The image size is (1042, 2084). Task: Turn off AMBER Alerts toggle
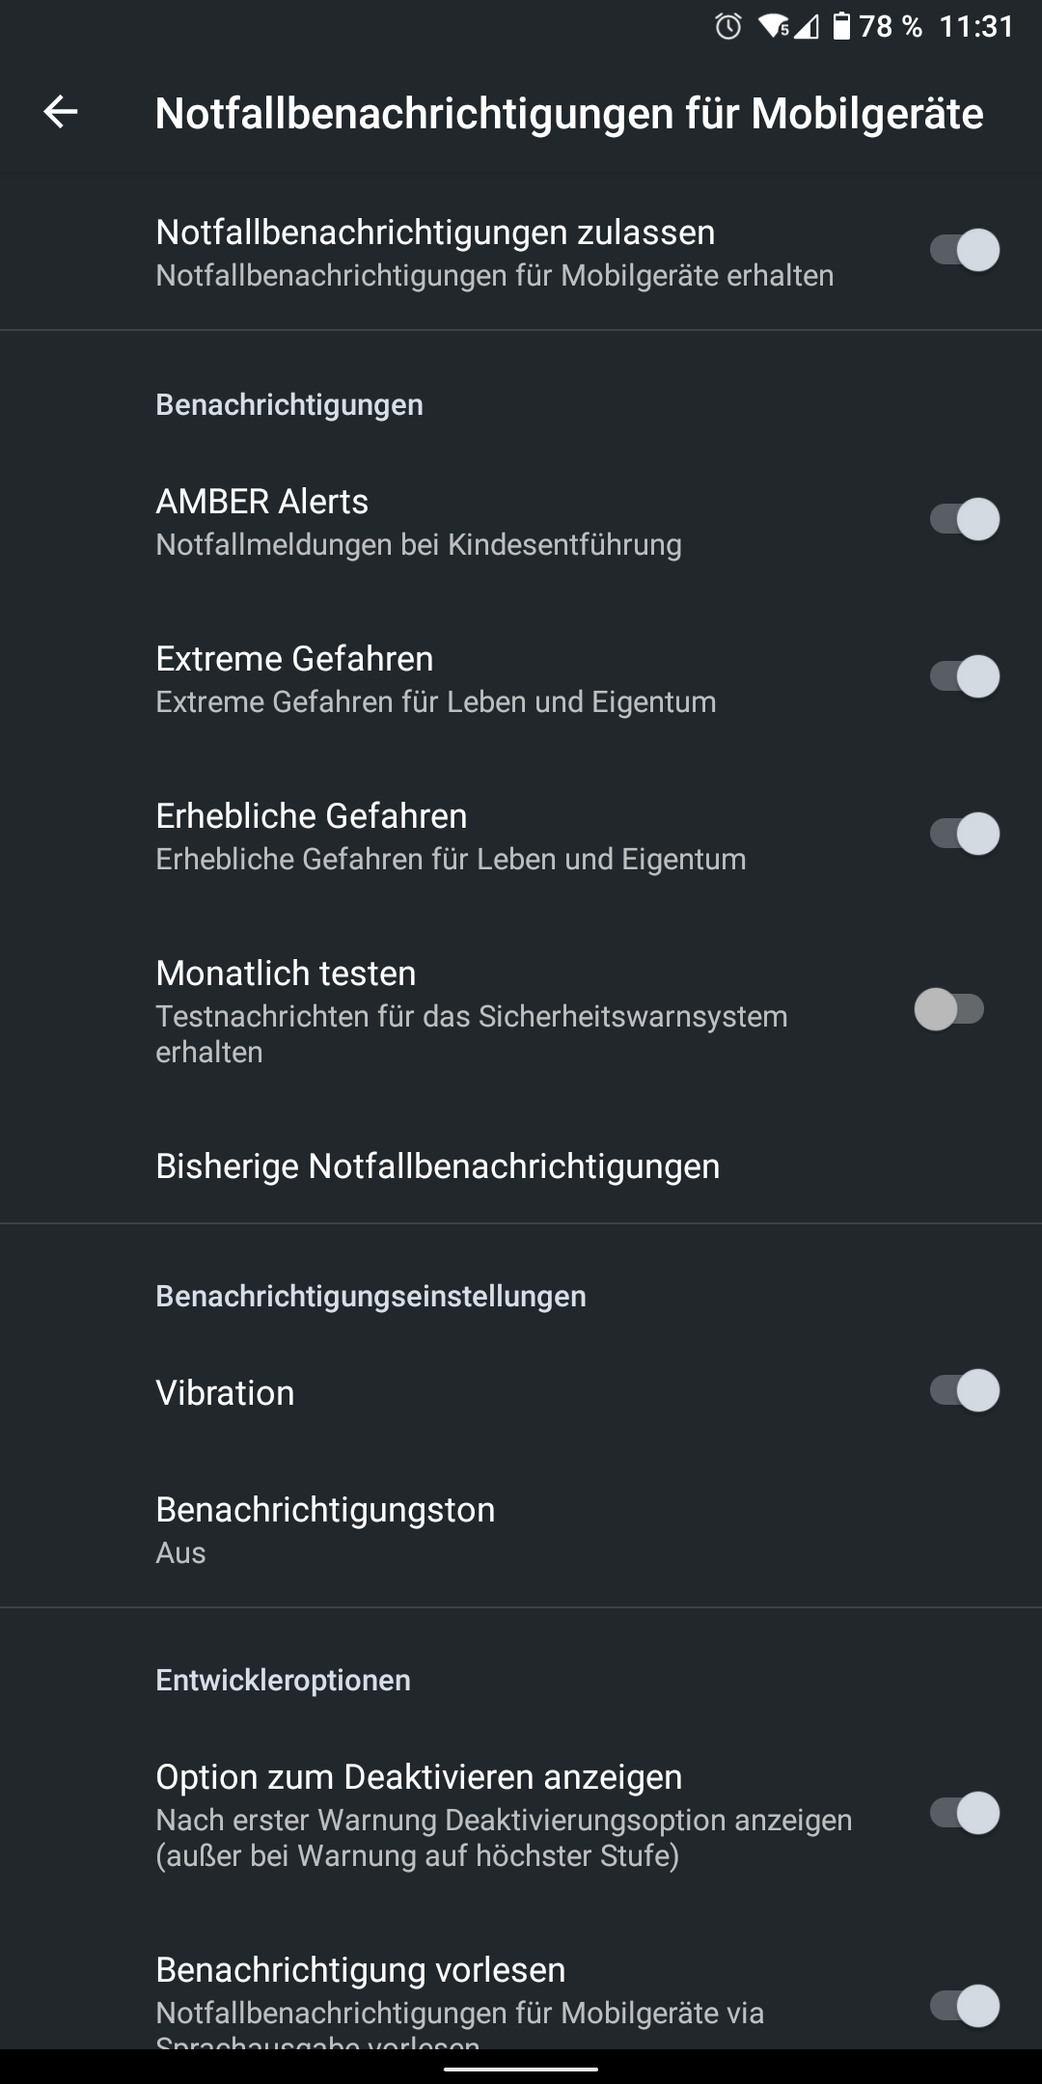[964, 519]
